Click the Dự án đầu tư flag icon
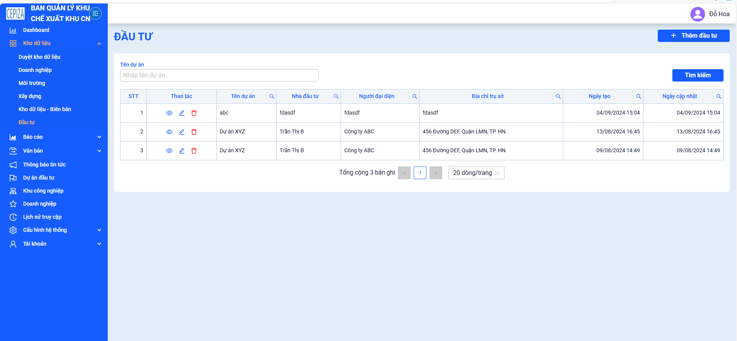The width and height of the screenshot is (737, 341). pyautogui.click(x=13, y=178)
